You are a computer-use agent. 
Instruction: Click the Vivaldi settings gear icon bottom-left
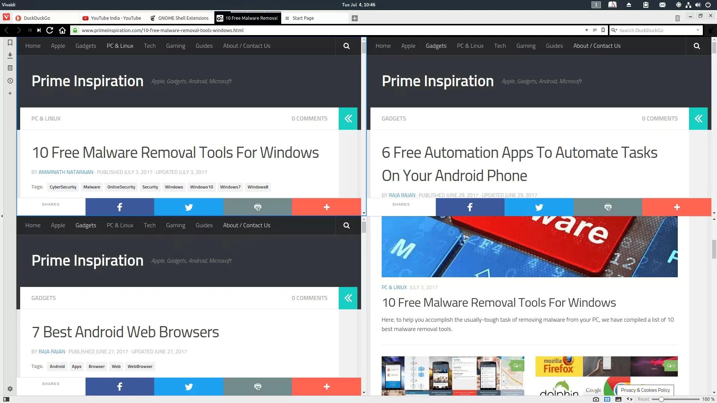pos(10,389)
